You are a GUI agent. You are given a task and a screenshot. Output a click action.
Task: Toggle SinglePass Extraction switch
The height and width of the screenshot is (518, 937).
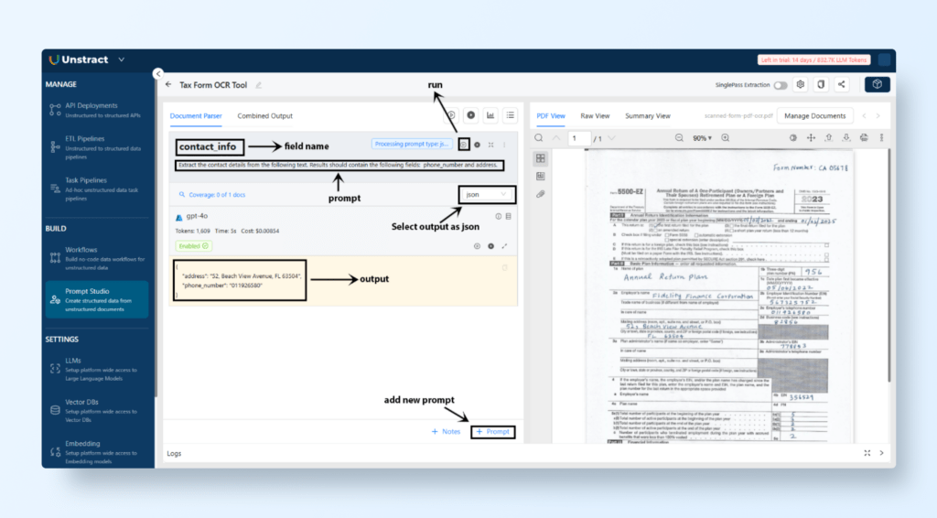point(780,84)
